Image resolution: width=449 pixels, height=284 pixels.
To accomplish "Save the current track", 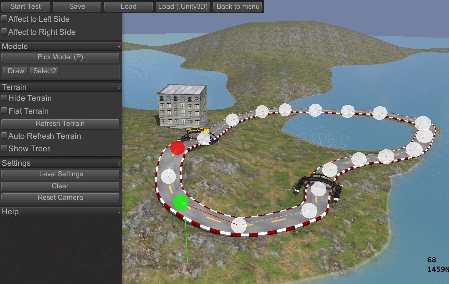I will tap(77, 6).
